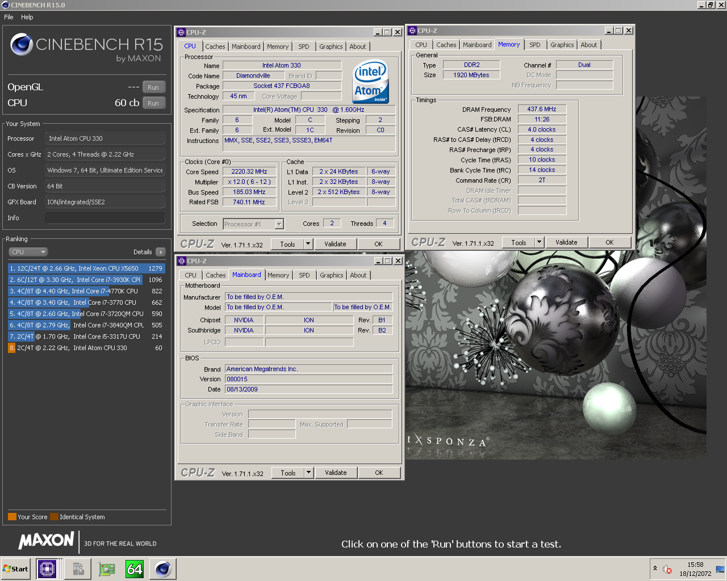Click the Identical System brown legend swatch
This screenshot has width=727, height=581.
(x=54, y=517)
